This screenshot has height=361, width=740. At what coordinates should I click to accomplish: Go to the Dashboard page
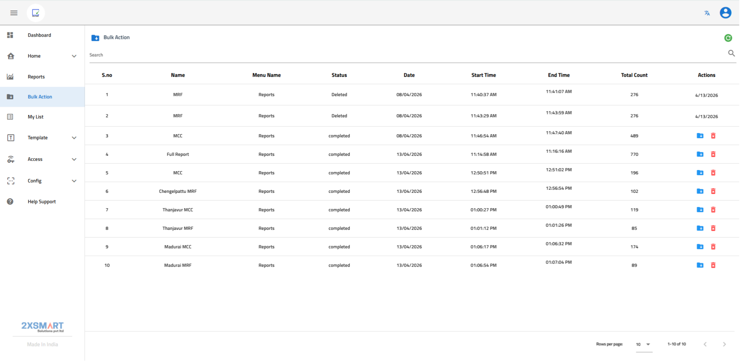point(39,35)
